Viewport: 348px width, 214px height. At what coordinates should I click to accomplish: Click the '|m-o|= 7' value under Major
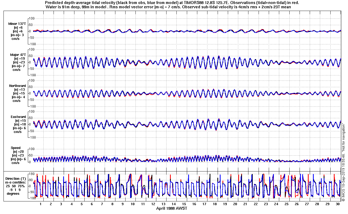click(18, 66)
